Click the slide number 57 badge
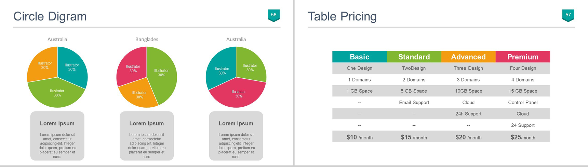This screenshot has width=588, height=167. coord(568,15)
